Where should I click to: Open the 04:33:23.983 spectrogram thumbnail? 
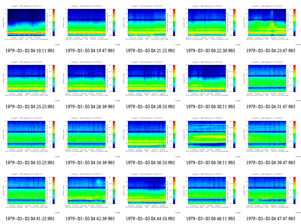click(x=30, y=137)
